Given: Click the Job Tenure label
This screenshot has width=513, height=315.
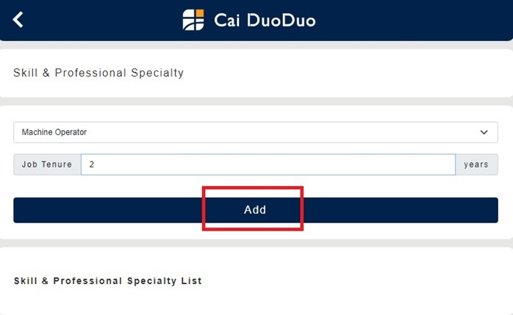Looking at the screenshot, I should 47,164.
